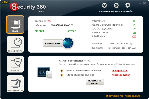Click the PC security analysis monitor image
The image size is (149, 99).
45,73
